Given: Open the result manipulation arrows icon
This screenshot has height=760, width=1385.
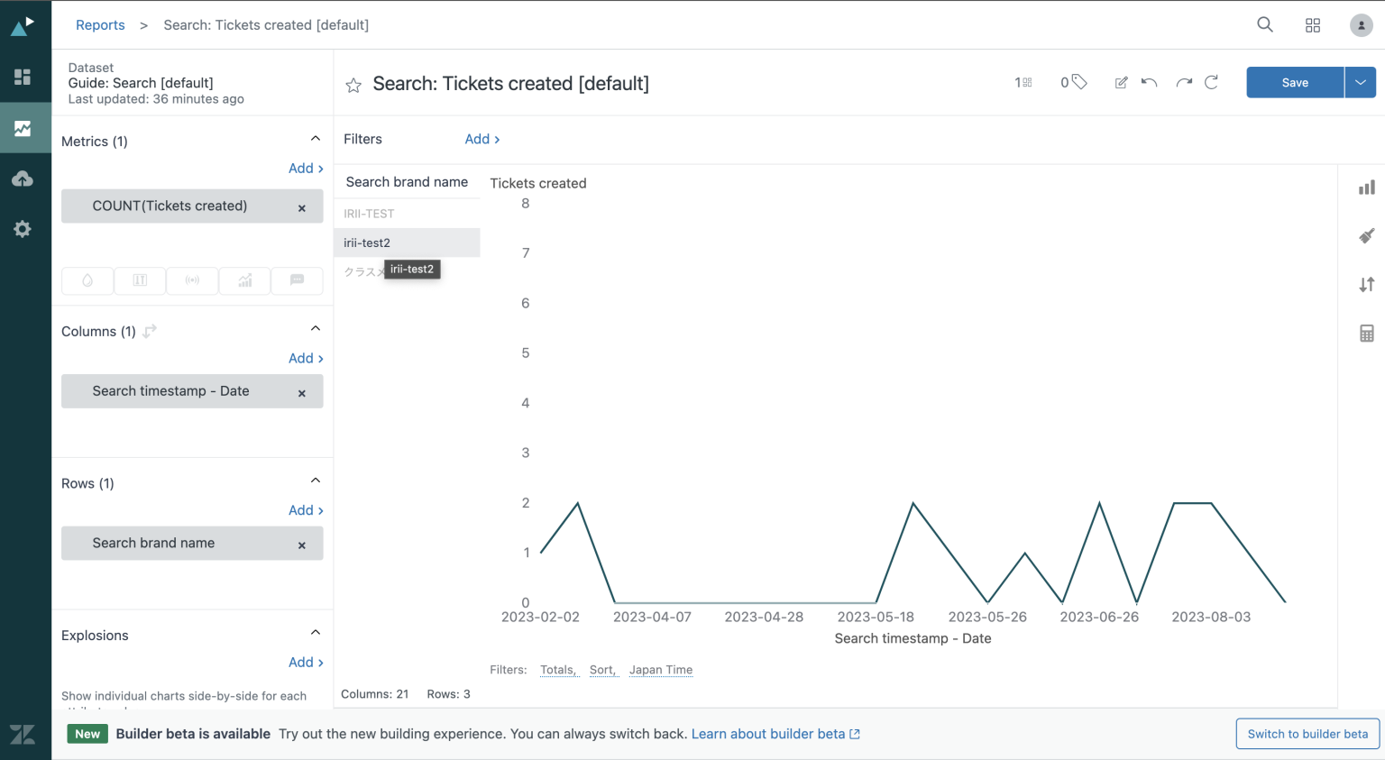Looking at the screenshot, I should [x=1367, y=285].
